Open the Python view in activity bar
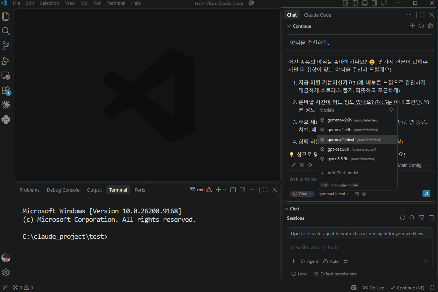Viewport: 438px width, 292px height. (x=6, y=120)
